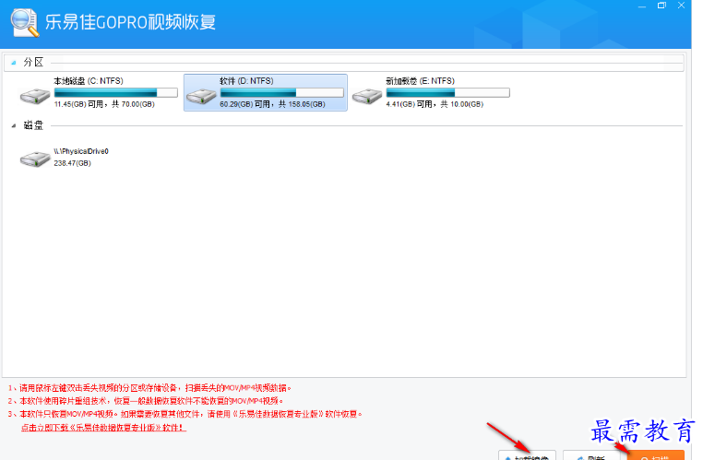Click C: drive usage bar
The width and height of the screenshot is (703, 460).
pyautogui.click(x=116, y=93)
